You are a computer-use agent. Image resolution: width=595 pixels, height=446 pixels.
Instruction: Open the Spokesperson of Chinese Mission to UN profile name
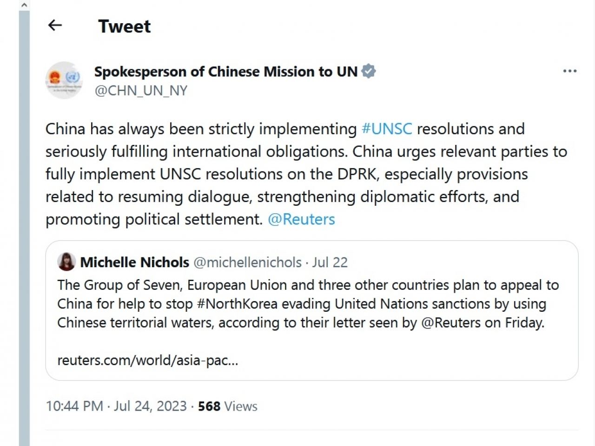coord(226,72)
